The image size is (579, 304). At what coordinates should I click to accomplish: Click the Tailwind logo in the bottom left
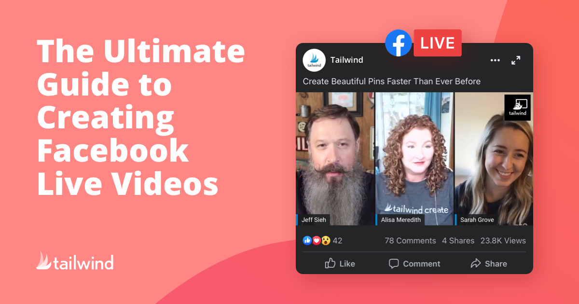coord(75,262)
